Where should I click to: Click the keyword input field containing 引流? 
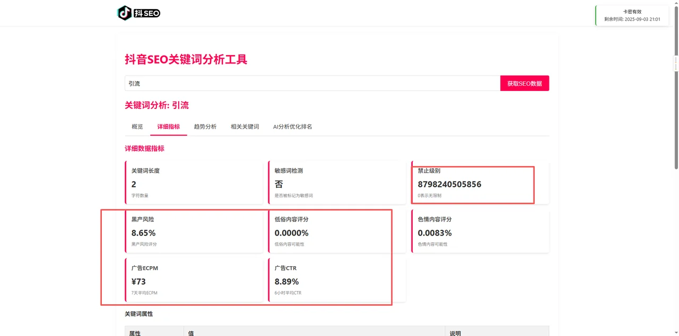[x=312, y=83]
